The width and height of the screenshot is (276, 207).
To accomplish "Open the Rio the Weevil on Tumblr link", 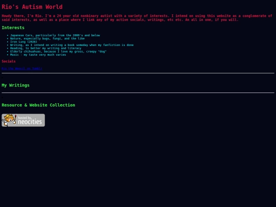I will click(22, 68).
